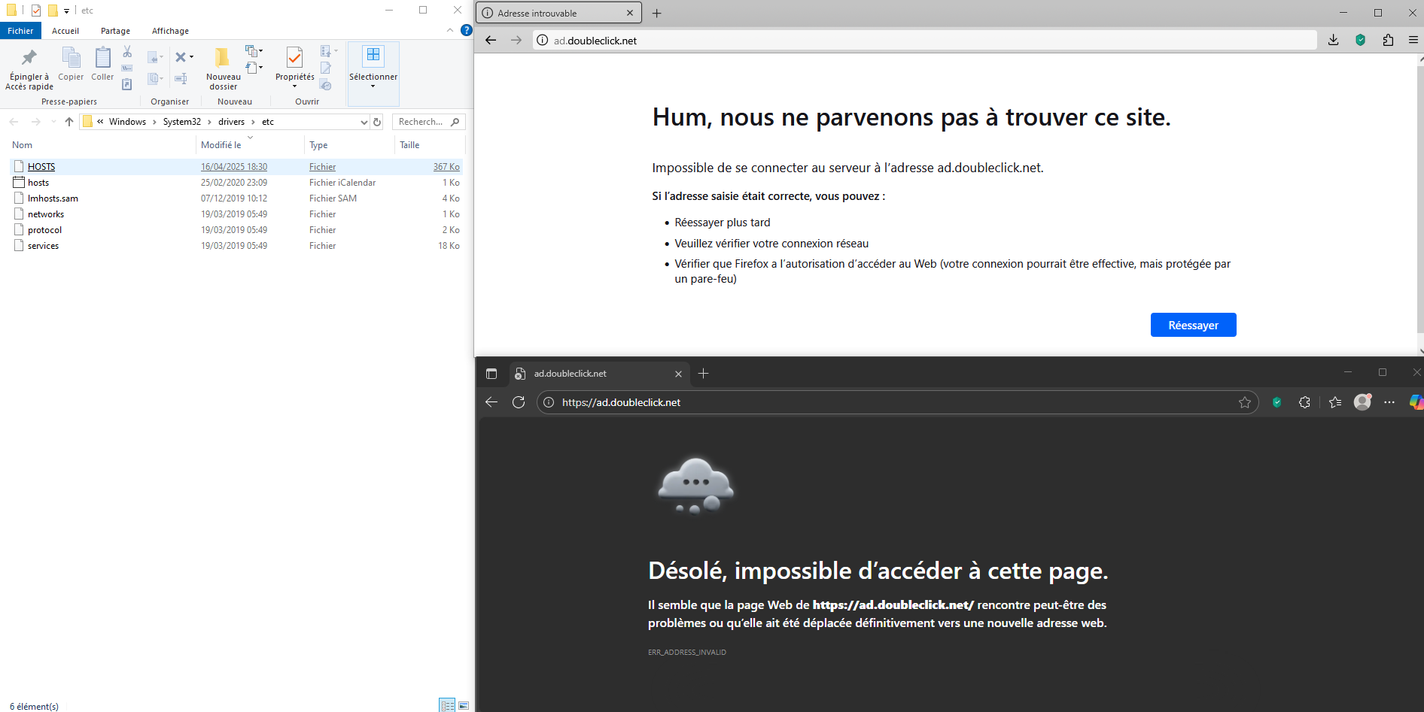Click the new folder icon in Explorer title bar
Viewport: 1424px width, 712px height.
coord(53,11)
